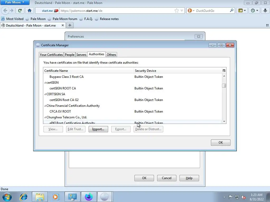270x202 pixels.
Task: Show hidden system tray icons
Action: tap(224, 197)
